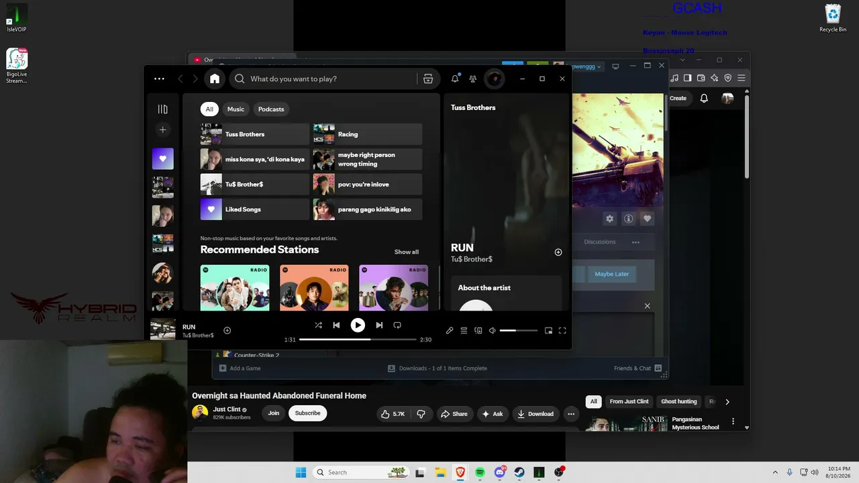Open the Tu$ Brother$ artist tile
The width and height of the screenshot is (859, 483).
click(255, 184)
